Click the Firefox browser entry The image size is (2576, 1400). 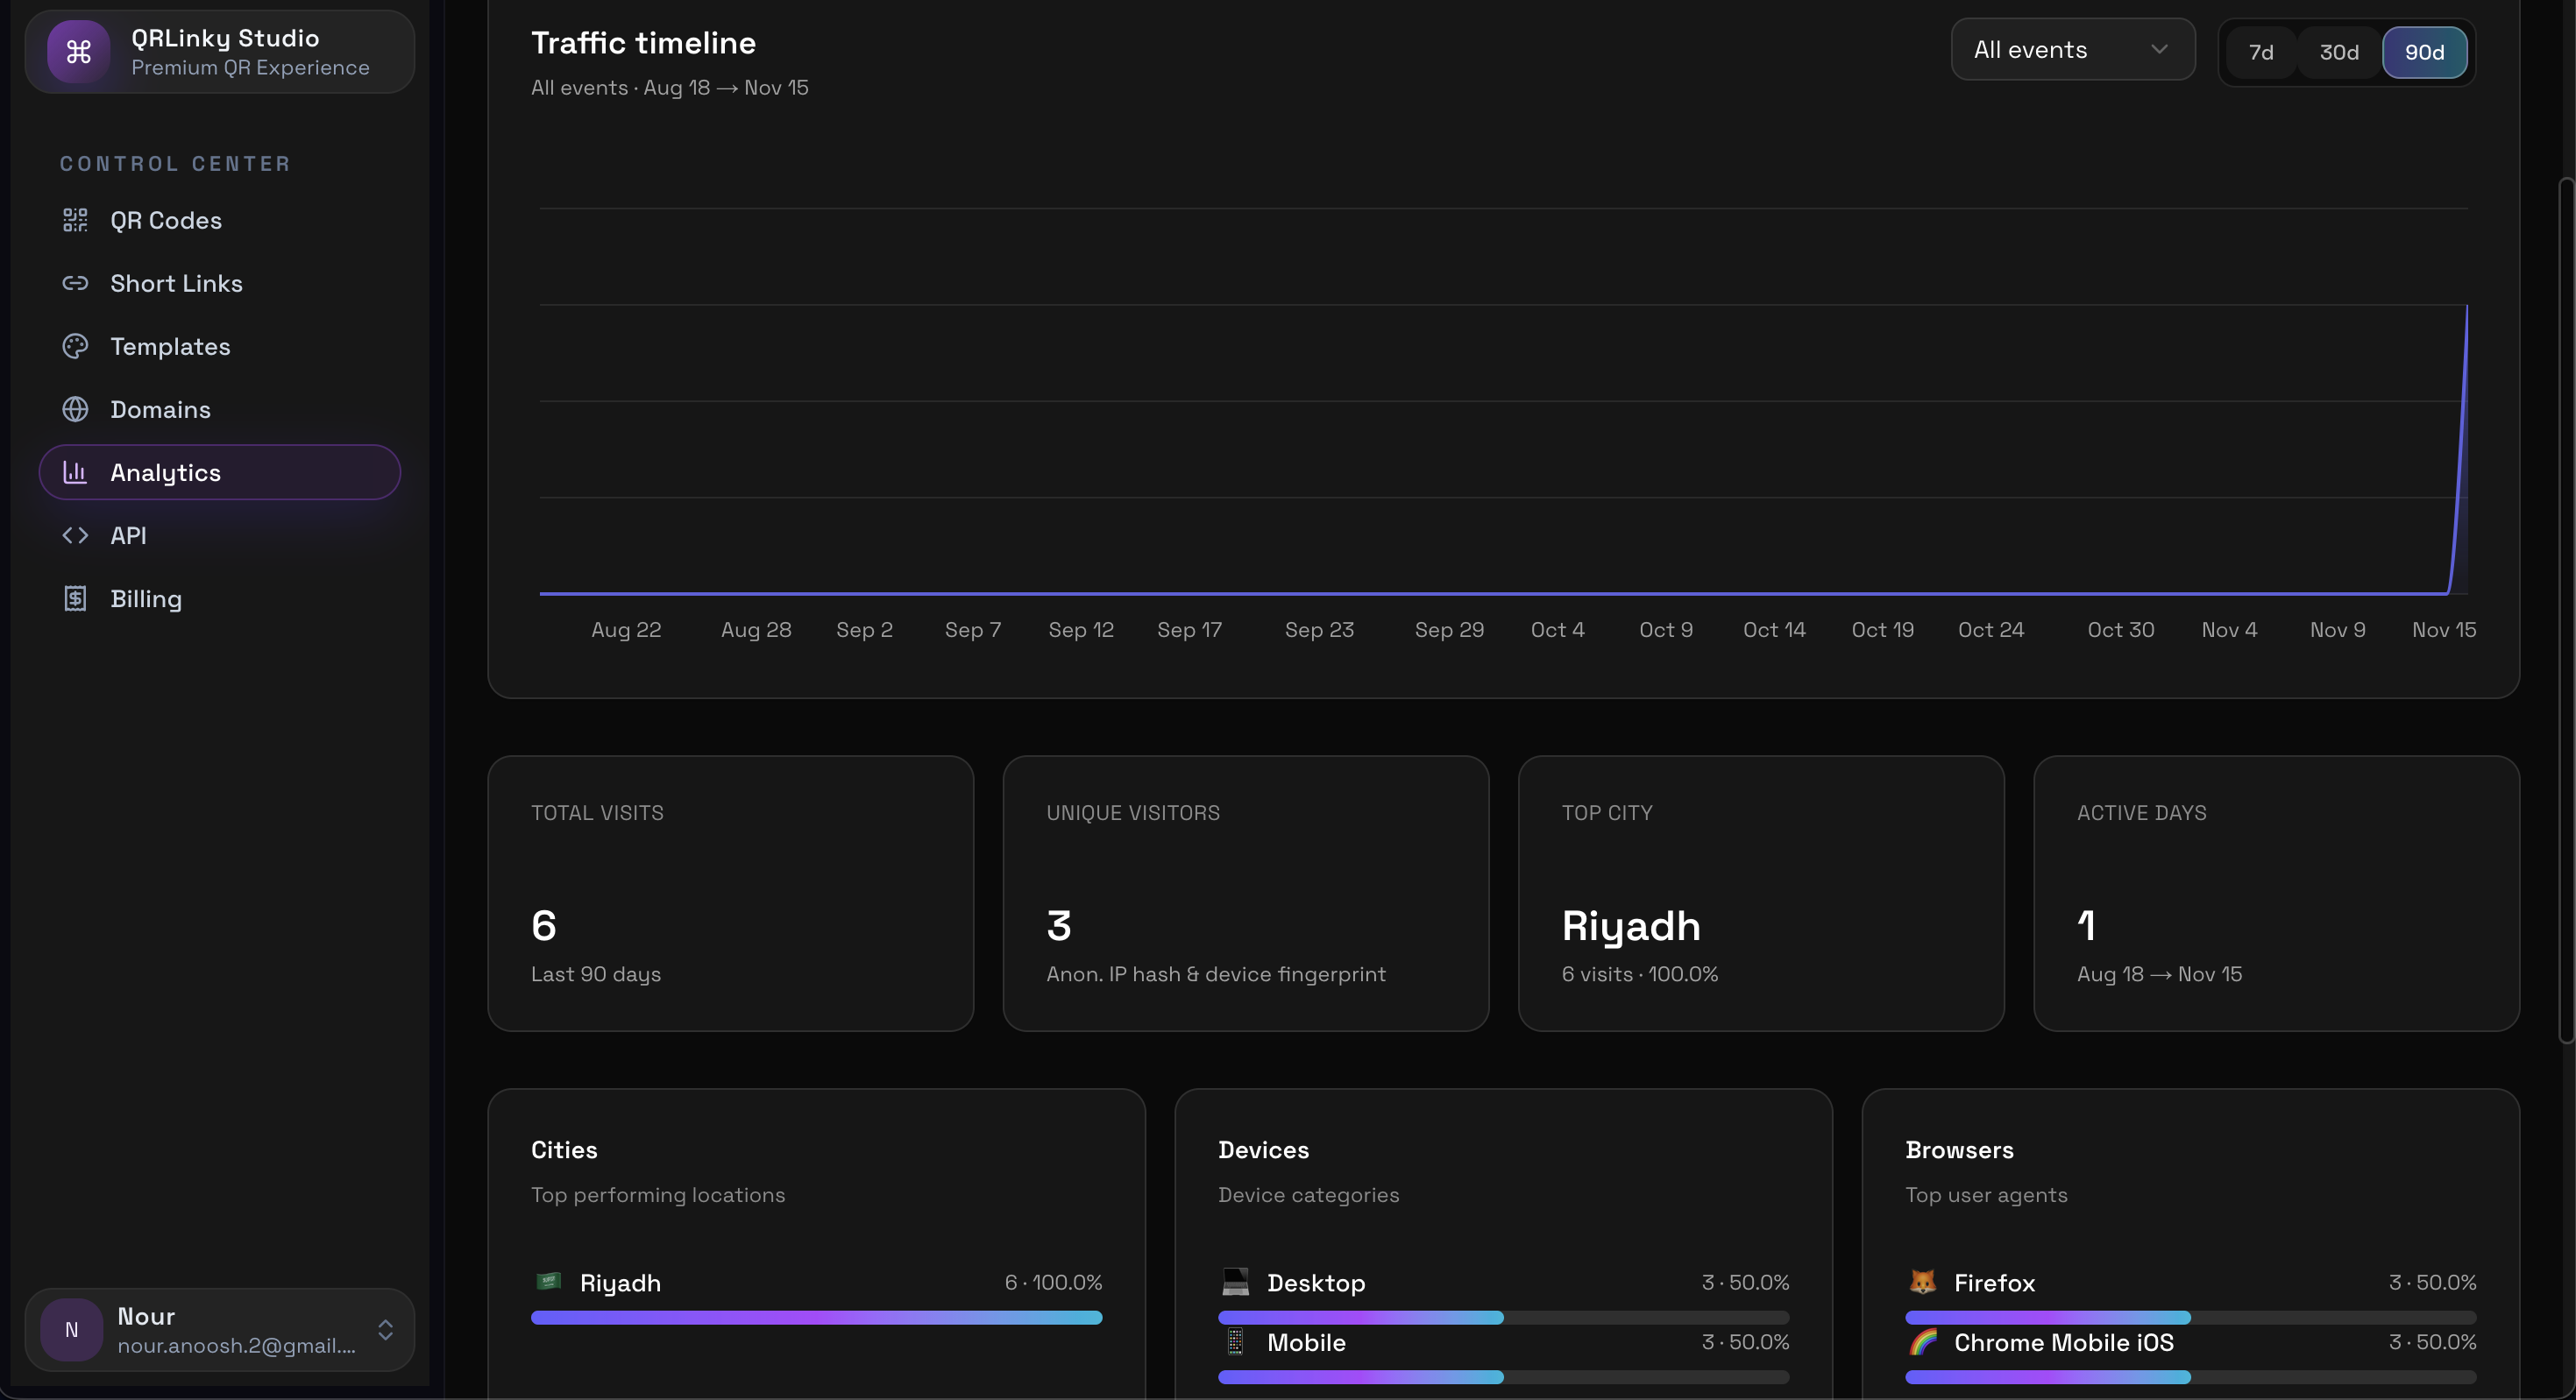click(x=1994, y=1284)
